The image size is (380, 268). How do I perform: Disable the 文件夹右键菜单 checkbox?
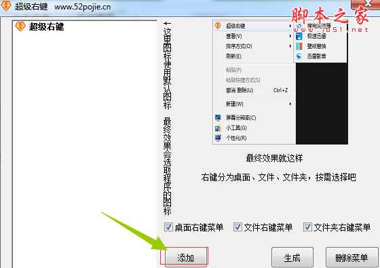pos(307,227)
